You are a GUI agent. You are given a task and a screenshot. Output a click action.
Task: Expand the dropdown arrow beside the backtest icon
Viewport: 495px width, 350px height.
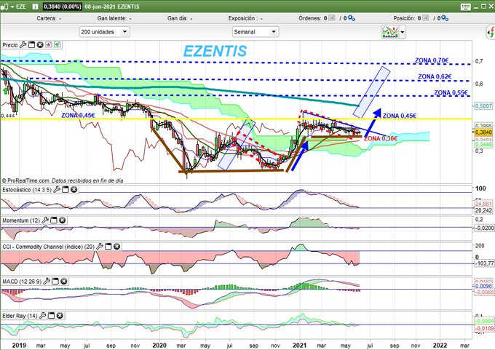coord(402,32)
